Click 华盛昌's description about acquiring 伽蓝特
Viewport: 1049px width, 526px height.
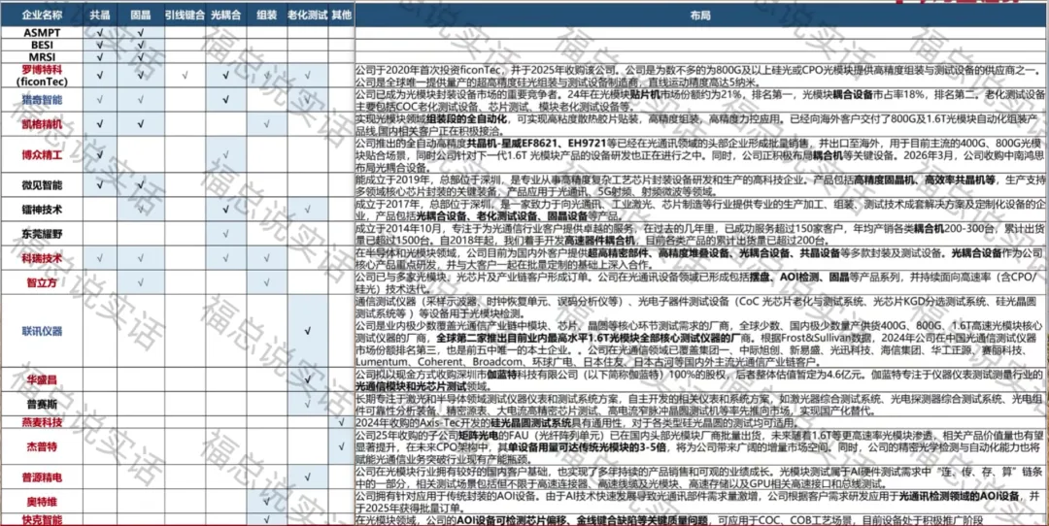point(702,379)
